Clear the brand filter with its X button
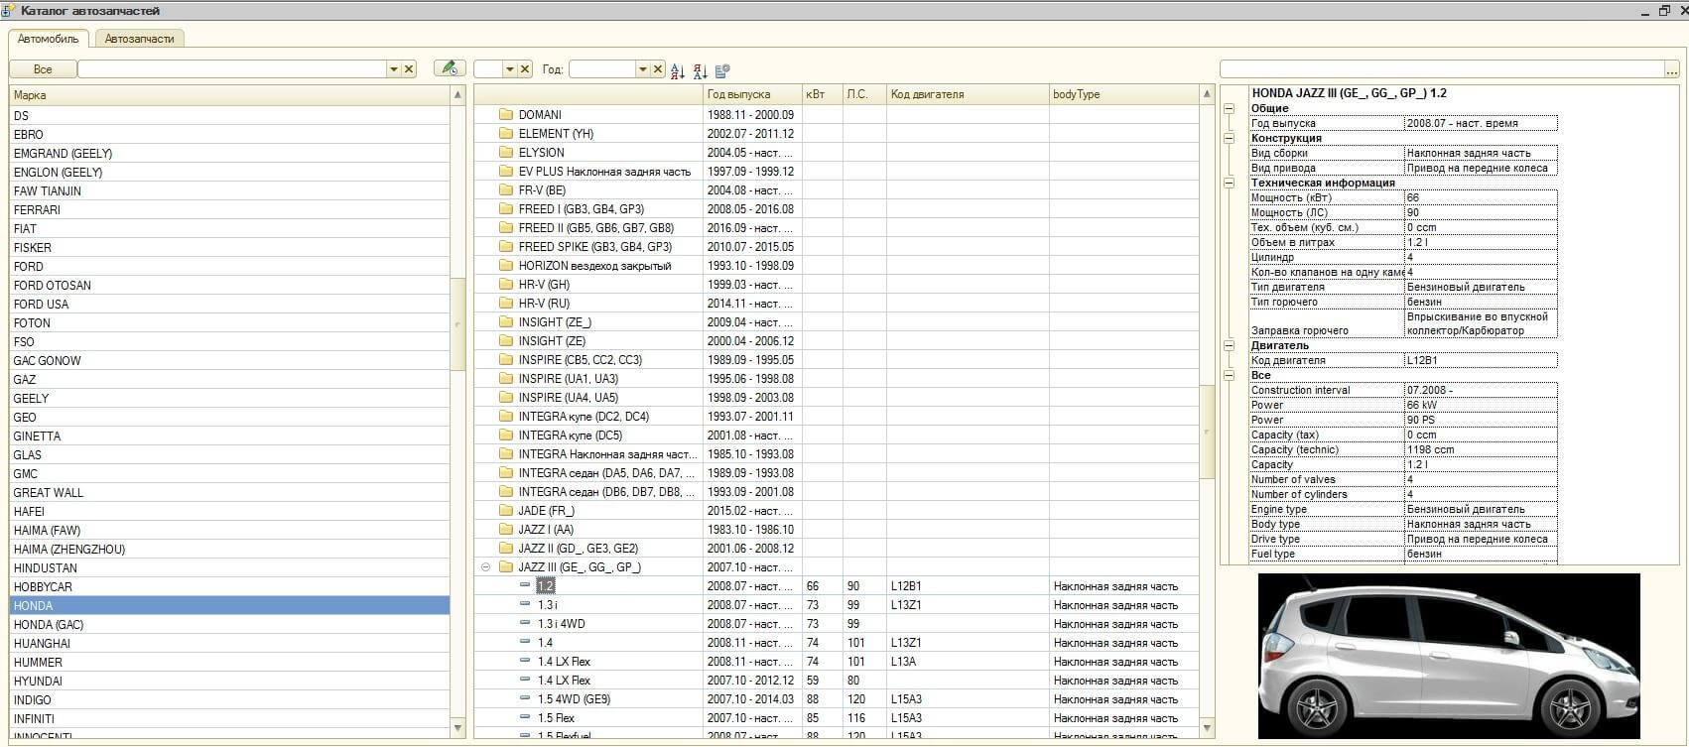Screen dimensions: 1689x747 (409, 69)
